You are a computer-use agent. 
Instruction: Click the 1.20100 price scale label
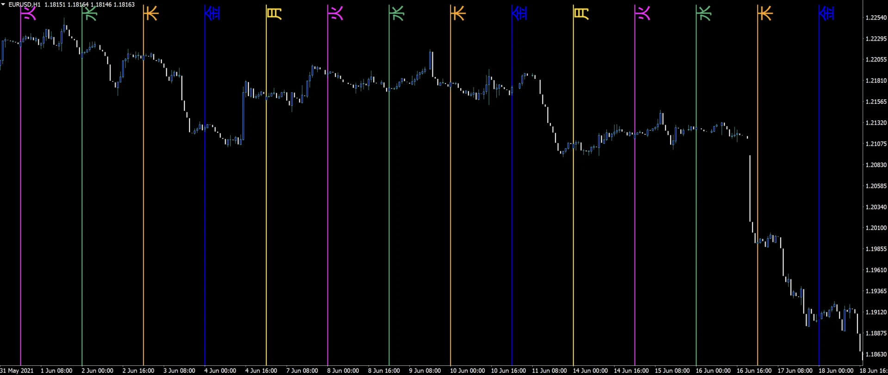[876, 228]
